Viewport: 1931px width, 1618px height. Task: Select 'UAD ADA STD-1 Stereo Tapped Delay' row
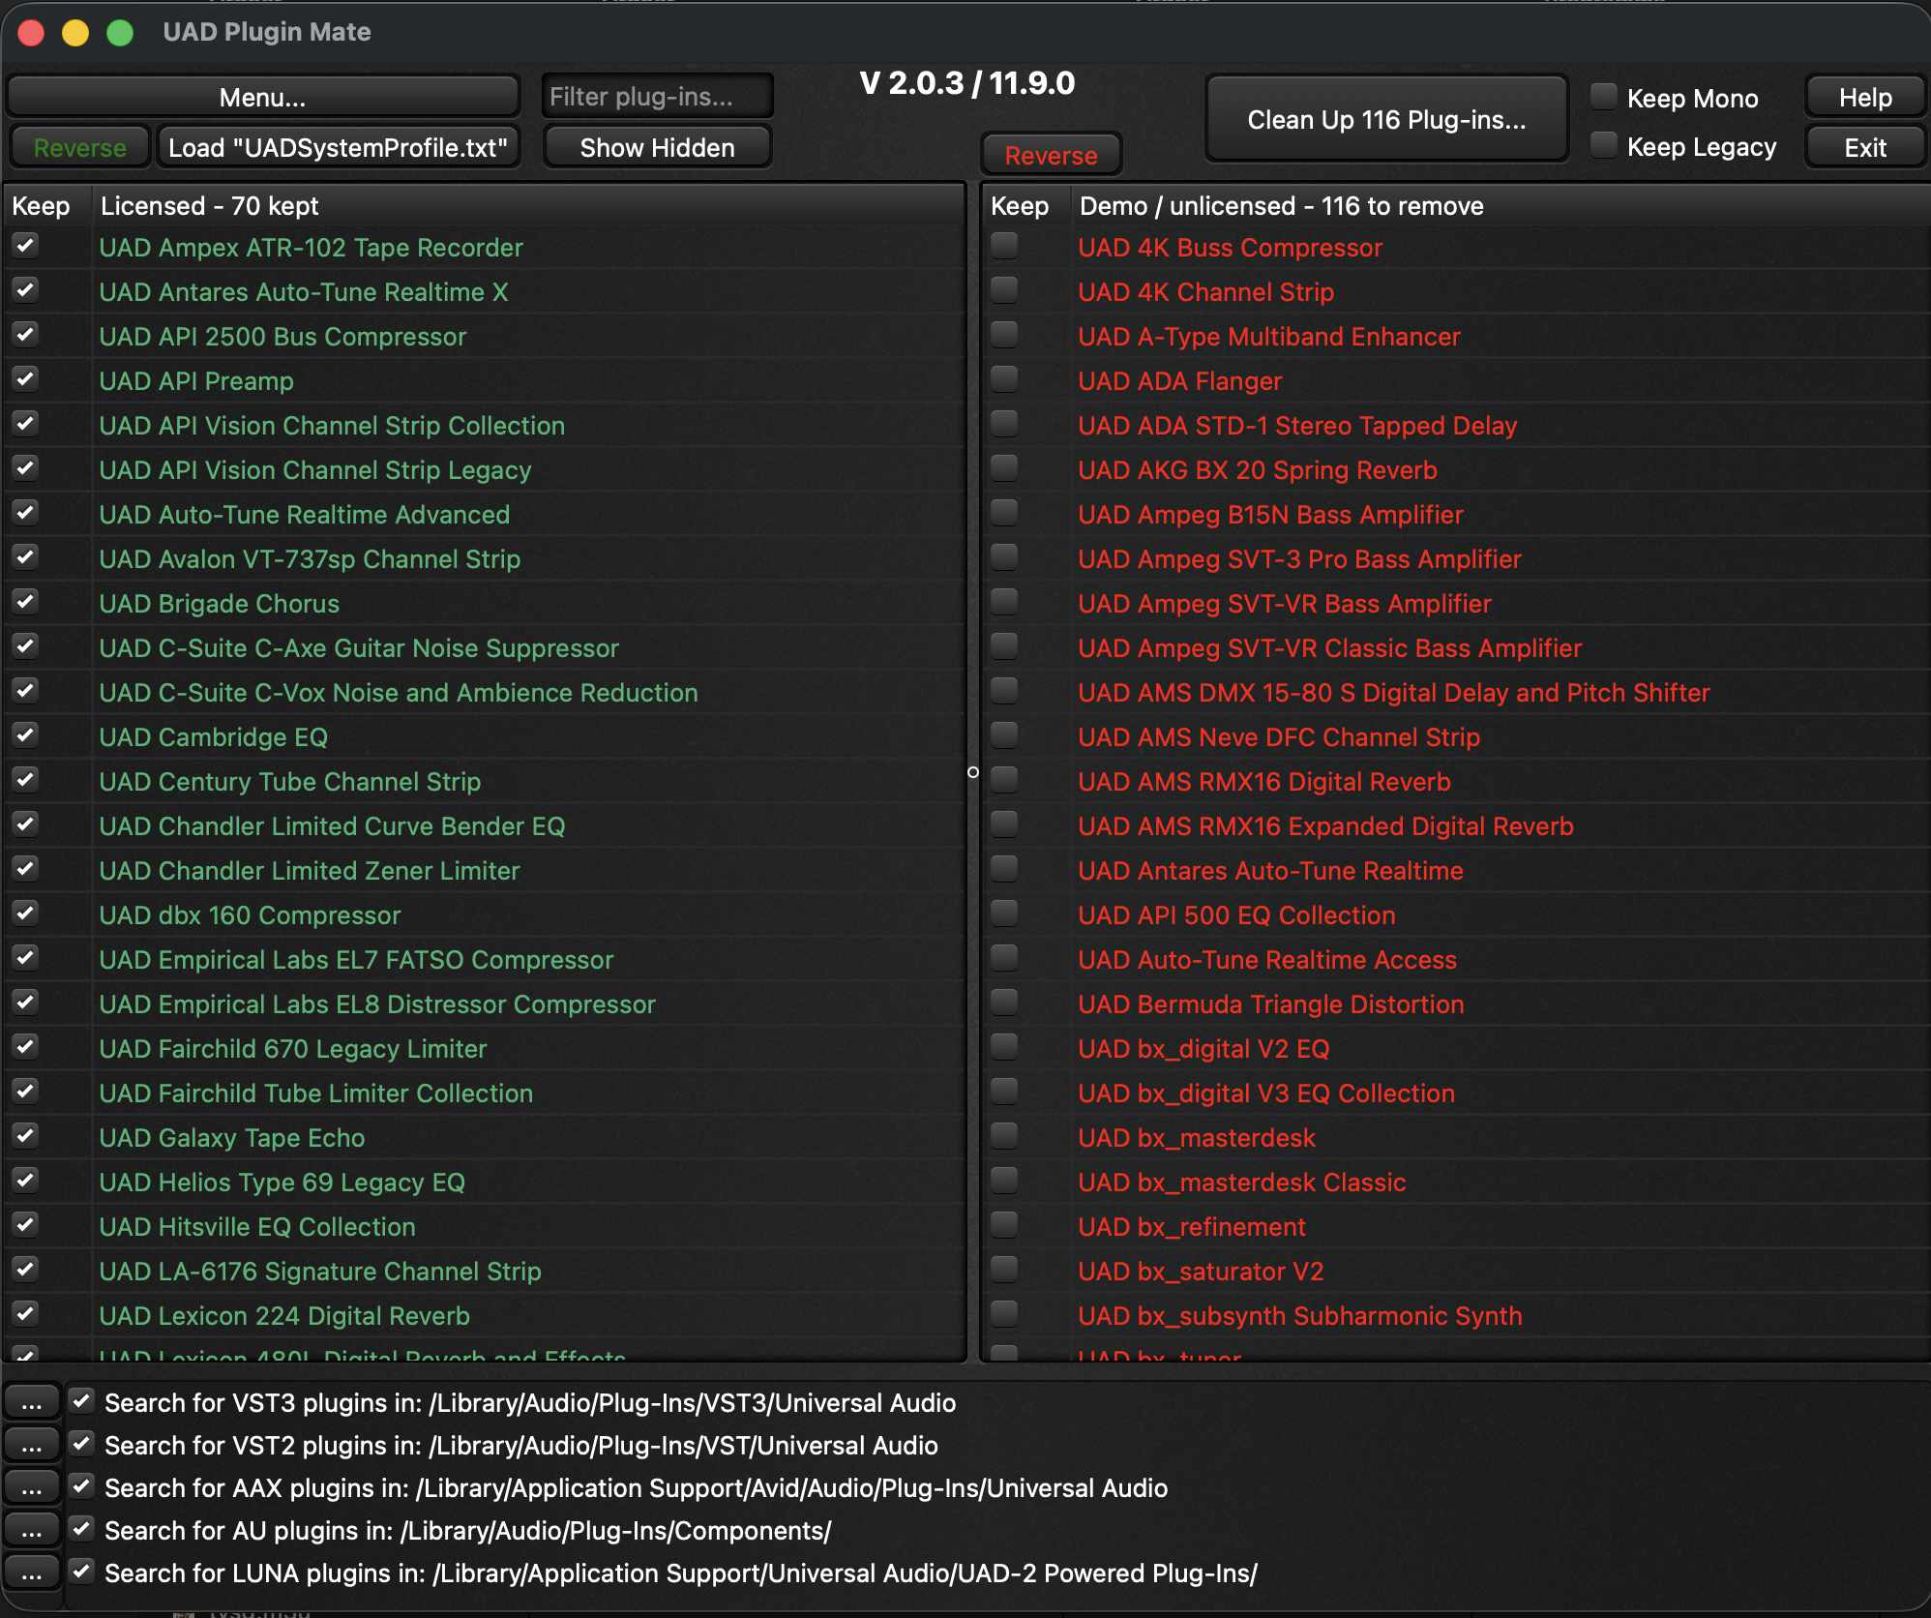pyautogui.click(x=1457, y=426)
